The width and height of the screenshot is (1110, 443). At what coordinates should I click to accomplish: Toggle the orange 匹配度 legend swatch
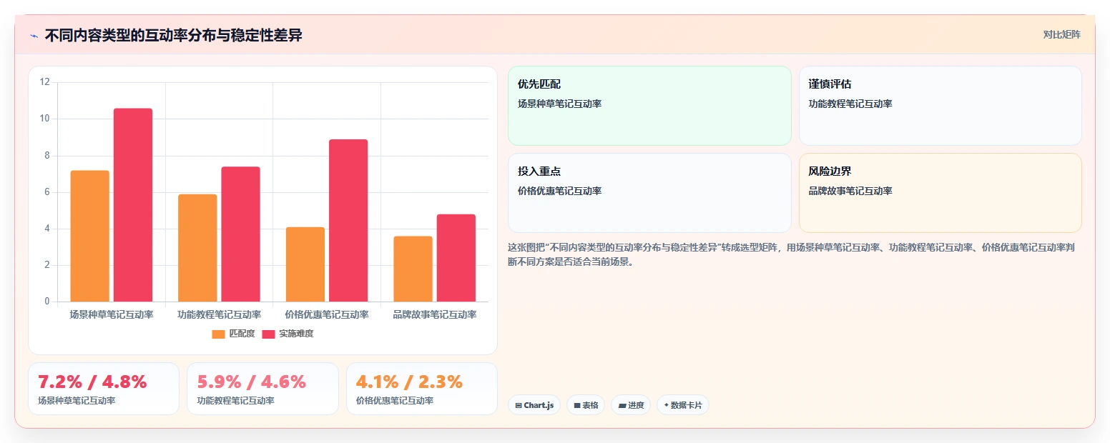click(x=218, y=334)
